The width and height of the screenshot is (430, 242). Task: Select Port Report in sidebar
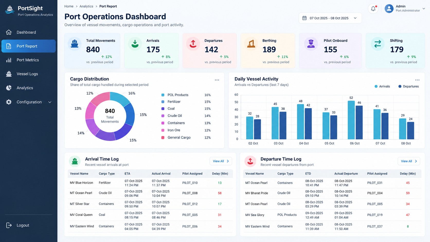tap(29, 46)
